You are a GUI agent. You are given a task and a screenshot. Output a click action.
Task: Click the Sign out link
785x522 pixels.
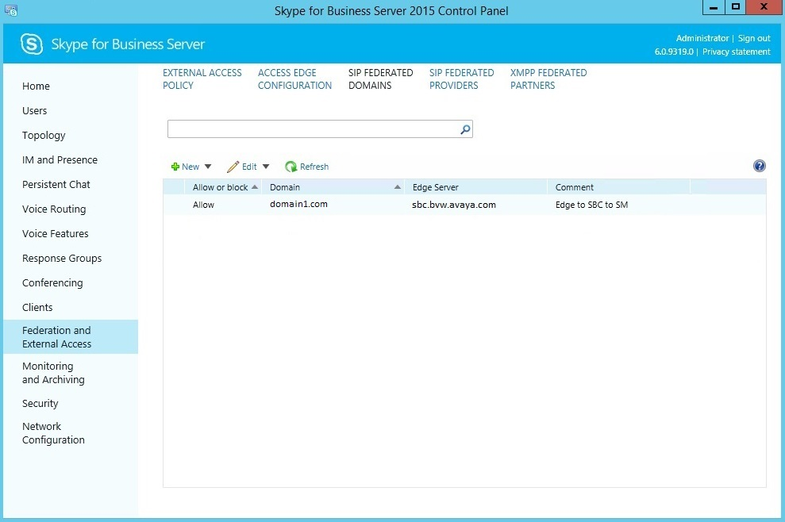(754, 39)
